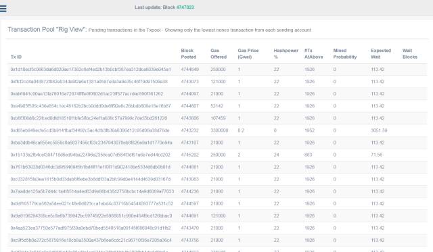Select Expected Wait value 3051.59
433x252 pixels.
click(x=379, y=130)
